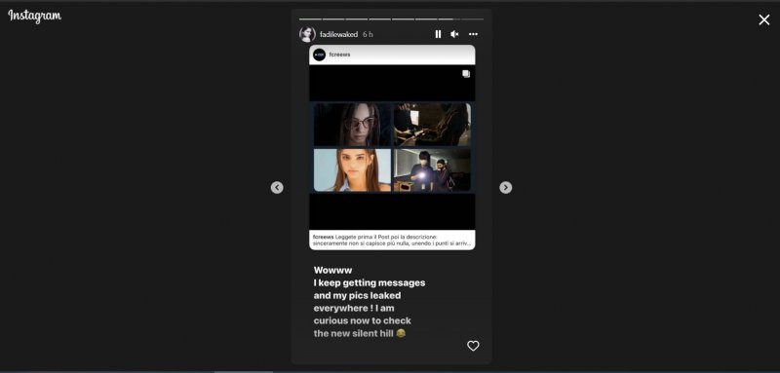
Task: Go to the next story
Action: click(505, 187)
